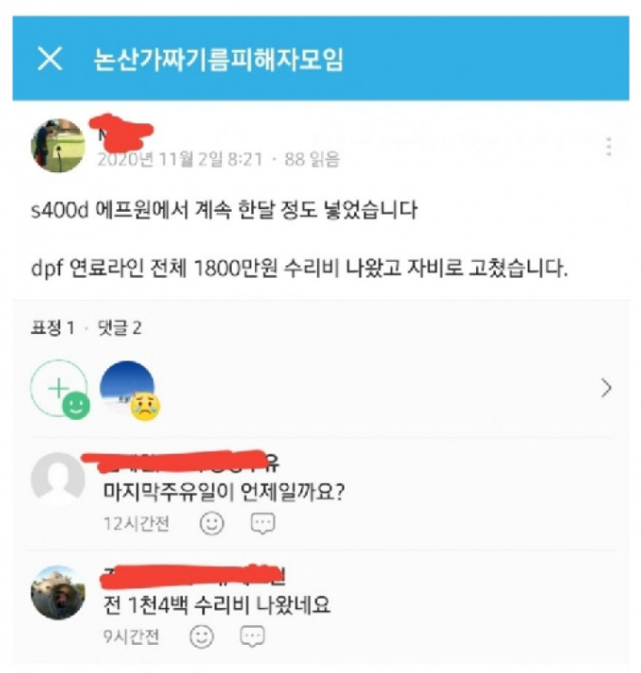Tap the 88 읽음 read count
Viewport: 641px width, 673px height.
tap(312, 159)
